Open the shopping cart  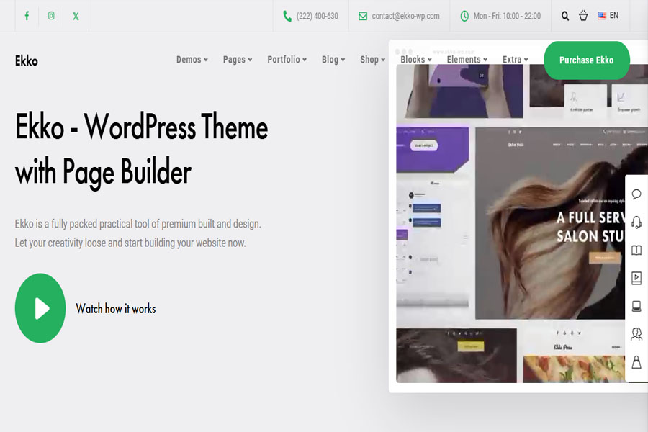584,15
